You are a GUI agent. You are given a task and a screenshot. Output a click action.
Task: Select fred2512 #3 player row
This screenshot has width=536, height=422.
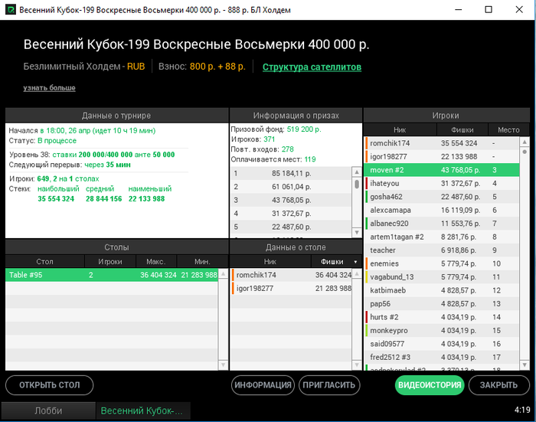[442, 357]
